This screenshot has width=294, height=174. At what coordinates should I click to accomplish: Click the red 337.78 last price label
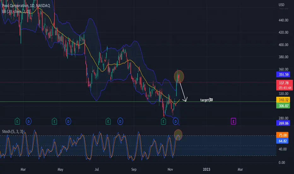click(284, 83)
